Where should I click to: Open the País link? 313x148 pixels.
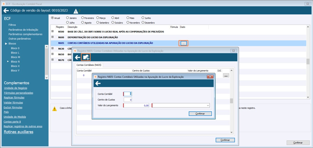[6, 112]
